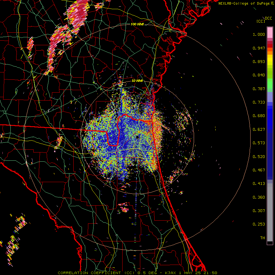Click the TH threshold label on scale
Image resolution: width=275 pixels, height=275 pixels.
[x=262, y=238]
